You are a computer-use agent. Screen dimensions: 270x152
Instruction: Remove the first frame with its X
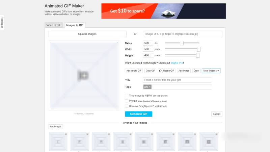point(66,134)
